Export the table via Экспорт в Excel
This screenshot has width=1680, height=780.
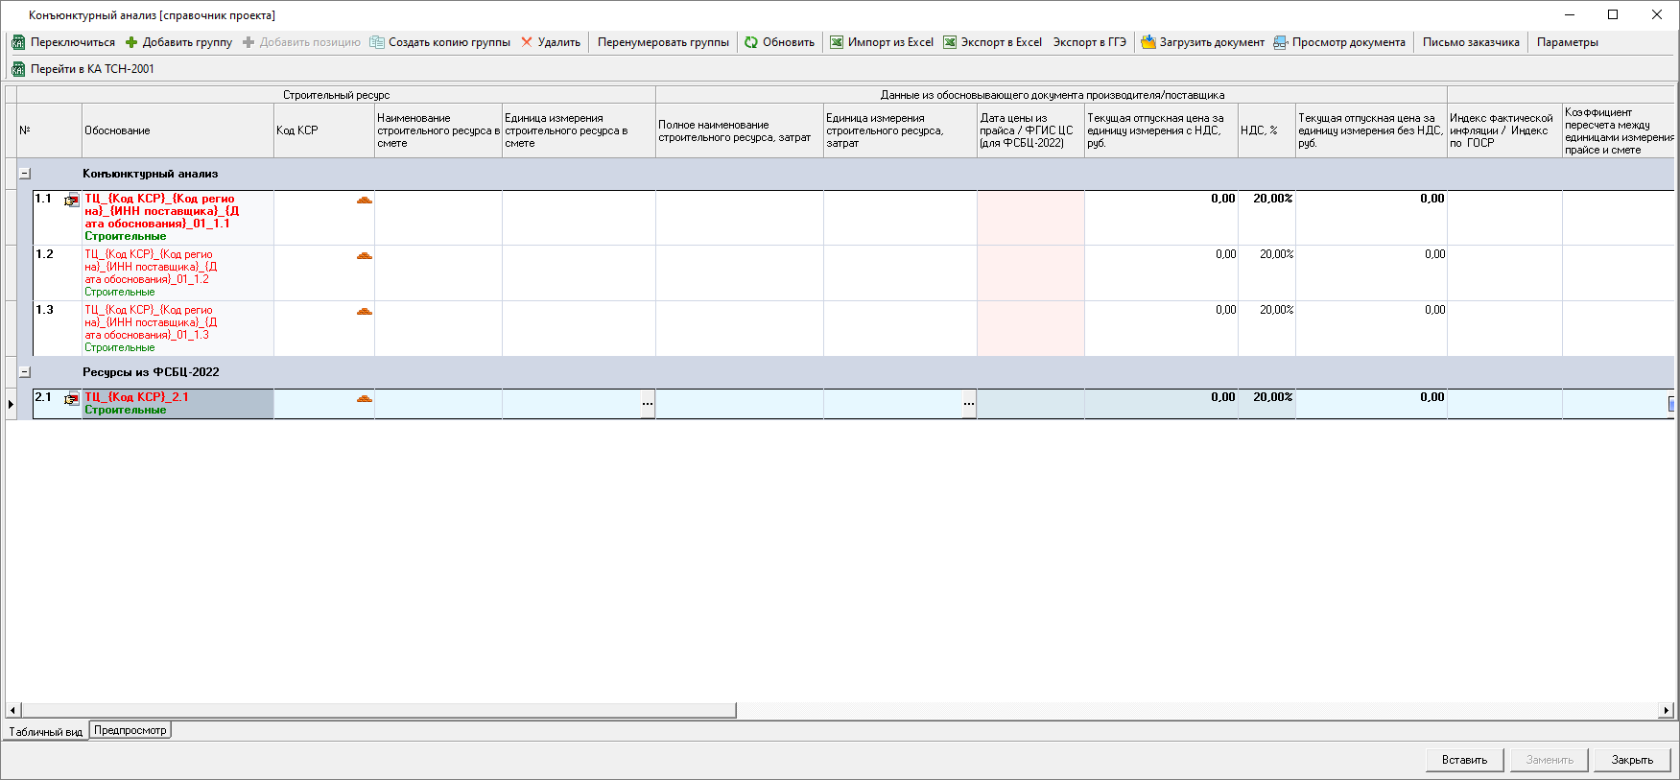point(992,42)
